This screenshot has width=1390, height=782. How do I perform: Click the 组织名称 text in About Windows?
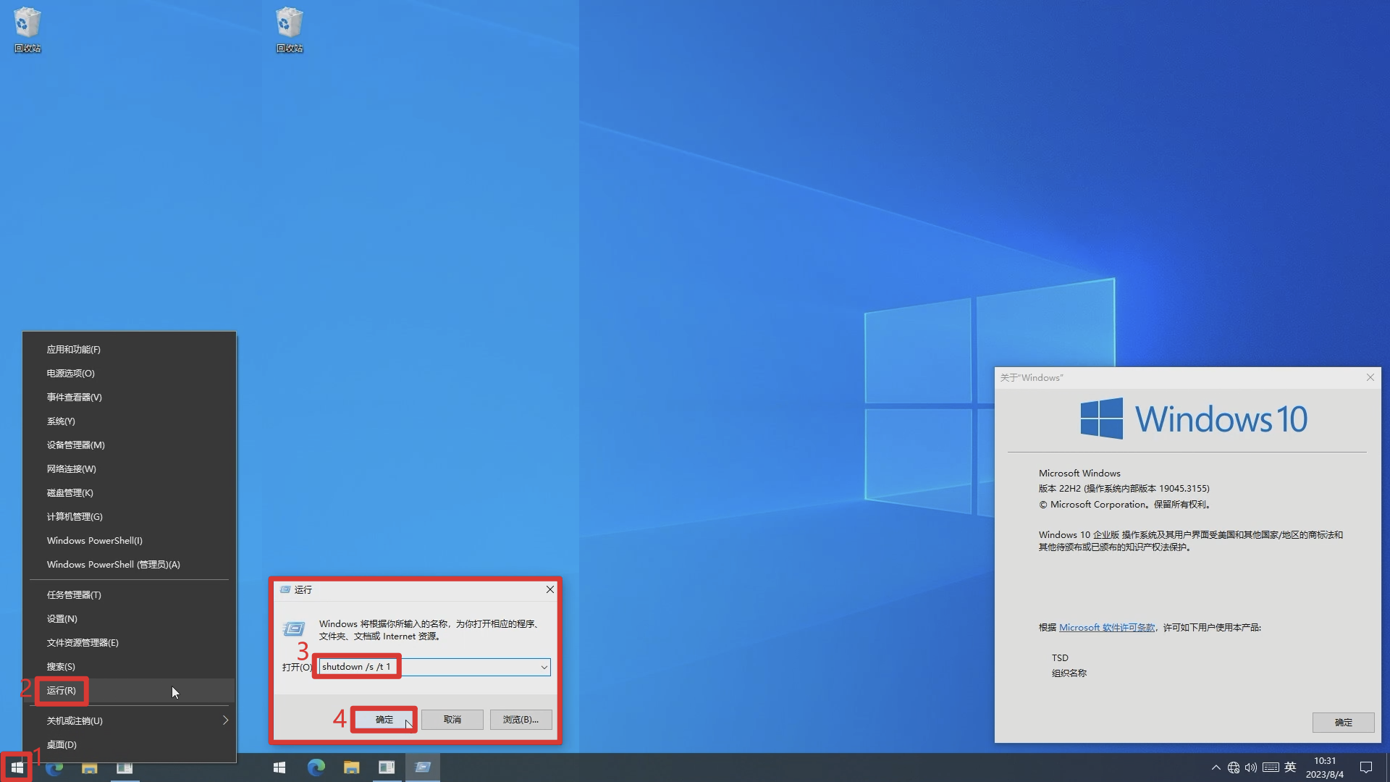[x=1069, y=673]
